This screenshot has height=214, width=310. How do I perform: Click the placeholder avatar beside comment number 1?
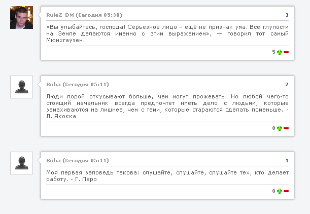[21, 163]
